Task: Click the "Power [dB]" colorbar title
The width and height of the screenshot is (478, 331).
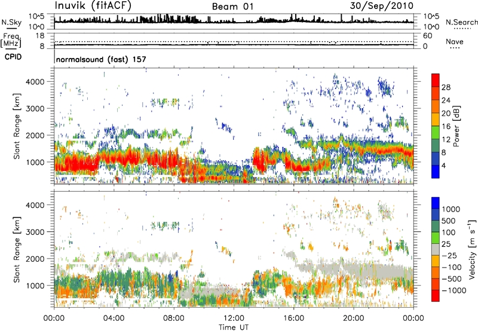Action: pos(456,126)
